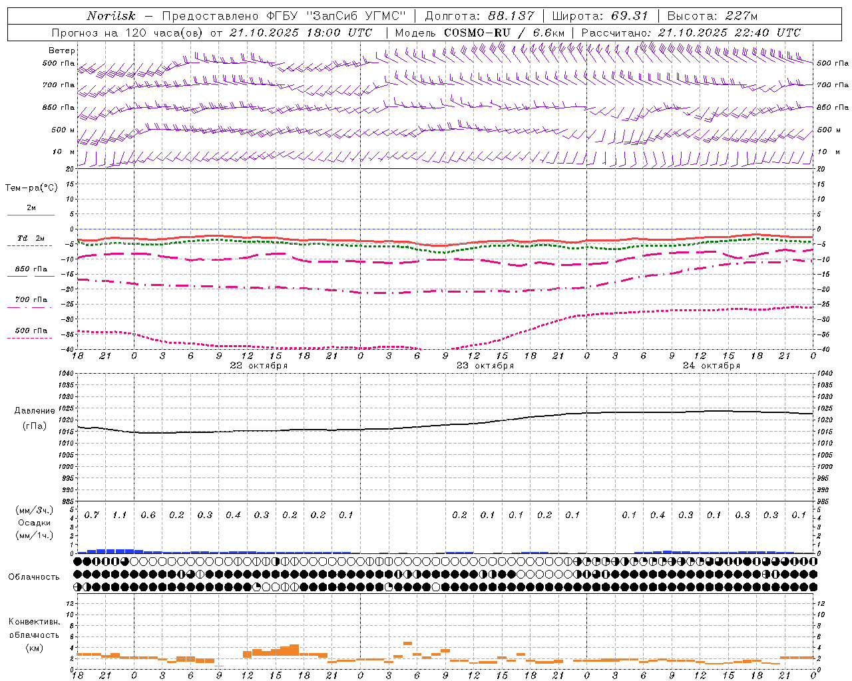
Task: Click left '700 гПа' wind level label
Action: tap(59, 85)
